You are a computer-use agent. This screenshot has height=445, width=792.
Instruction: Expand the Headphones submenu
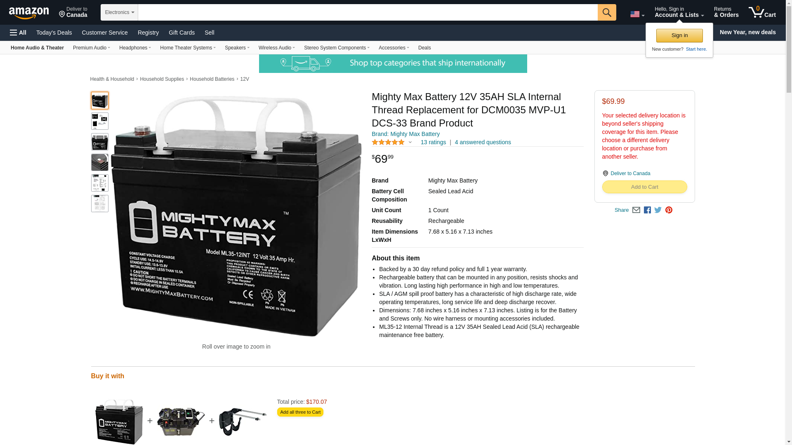click(135, 48)
